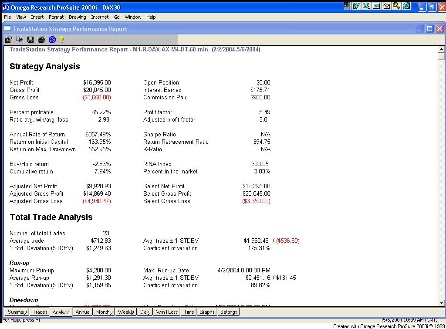
Task: Open the Internet menu
Action: click(x=100, y=17)
